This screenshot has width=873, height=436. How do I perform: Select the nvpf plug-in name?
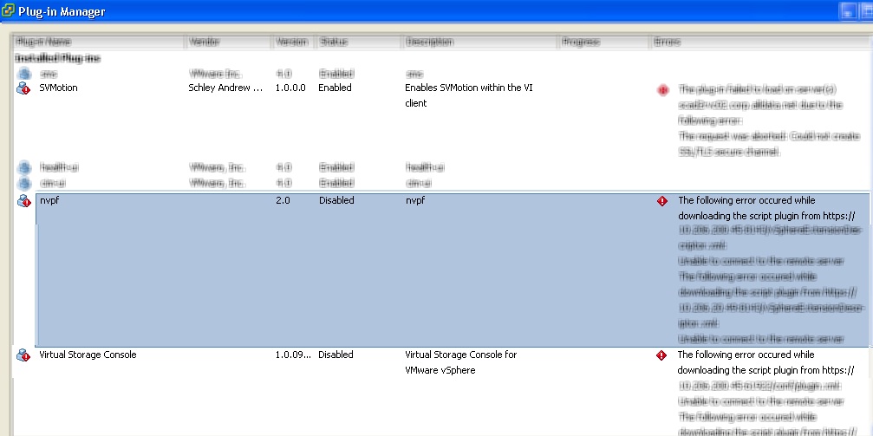(49, 200)
